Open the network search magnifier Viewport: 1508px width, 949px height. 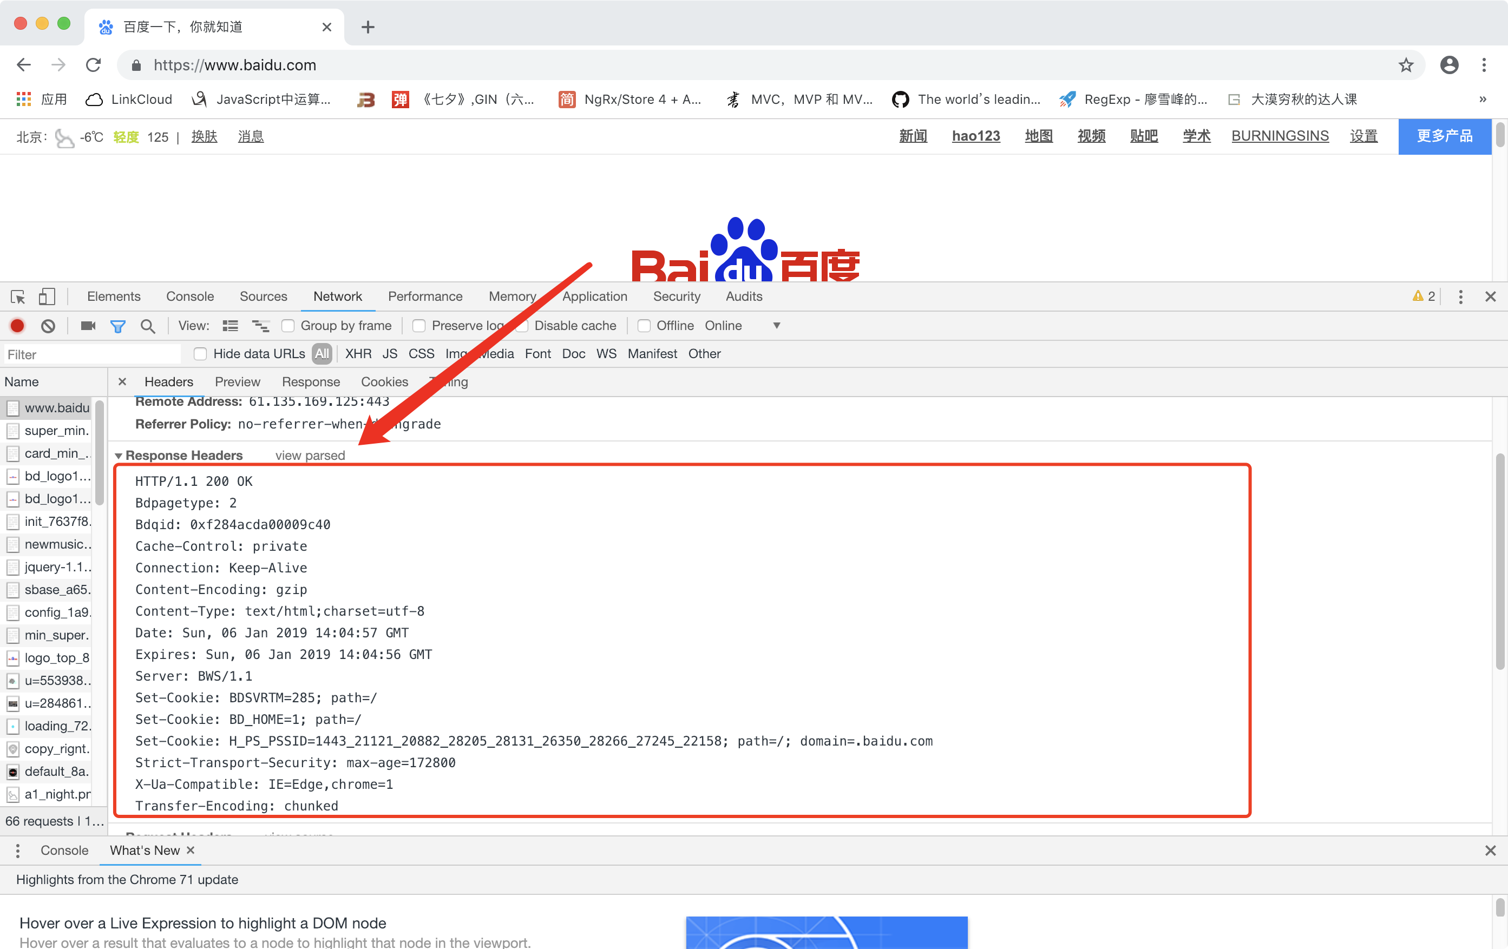(x=148, y=326)
